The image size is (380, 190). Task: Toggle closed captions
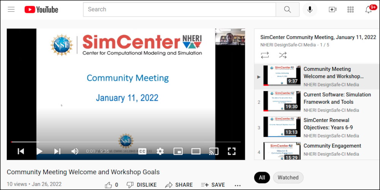point(142,151)
